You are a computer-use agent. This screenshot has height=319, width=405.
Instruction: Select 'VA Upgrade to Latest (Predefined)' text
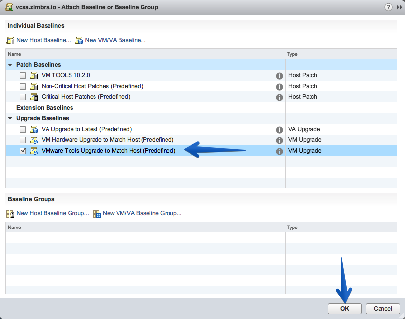[87, 129]
